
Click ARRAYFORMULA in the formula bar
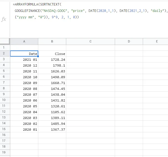pos(26,4)
